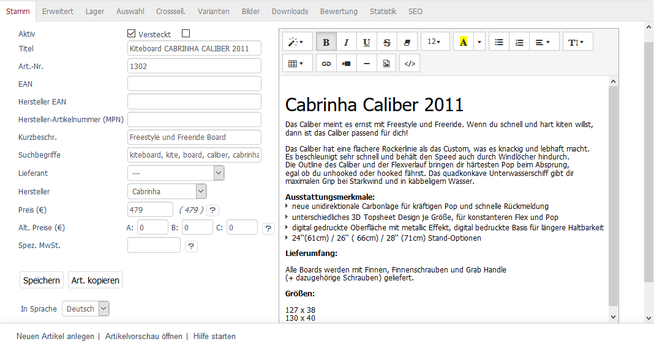This screenshot has height=347, width=654.
Task: Expand the Lieferant dropdown
Action: (176, 173)
